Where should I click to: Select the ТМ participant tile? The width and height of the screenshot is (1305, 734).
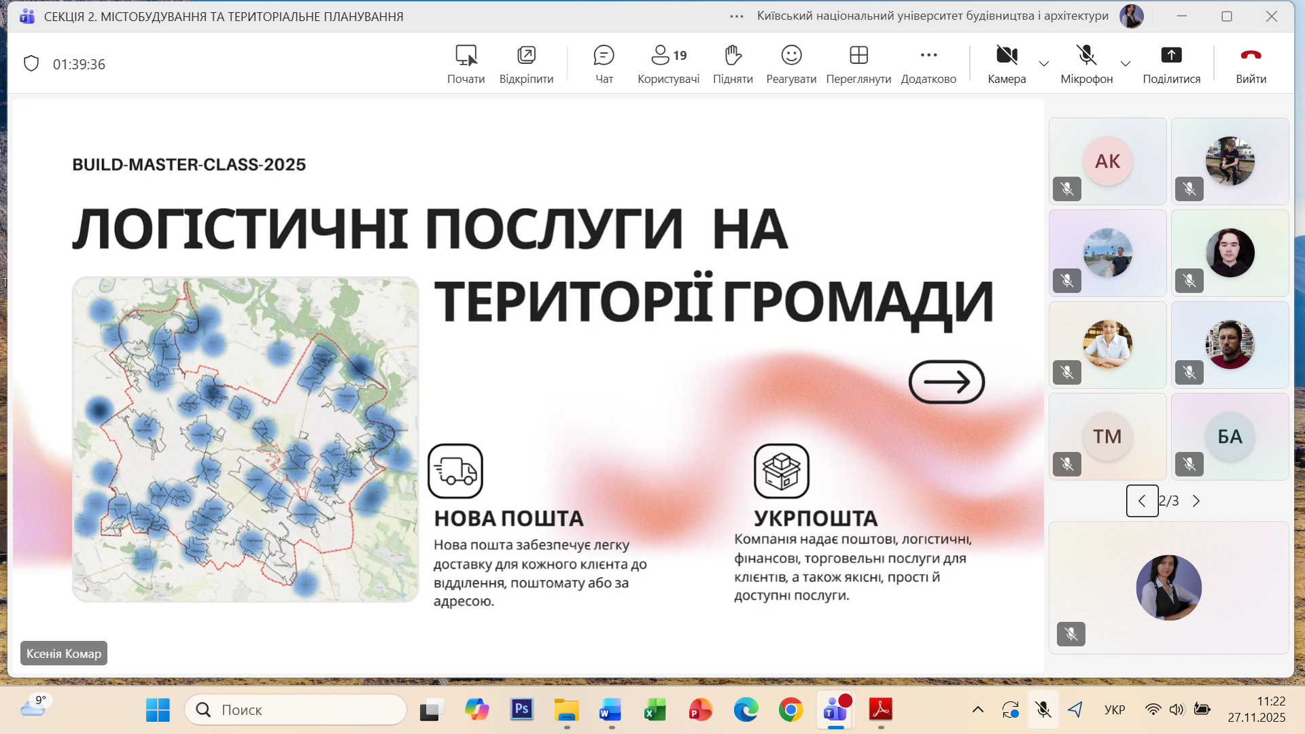[x=1107, y=436]
